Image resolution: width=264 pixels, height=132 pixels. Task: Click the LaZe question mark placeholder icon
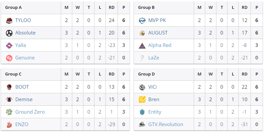(x=142, y=58)
